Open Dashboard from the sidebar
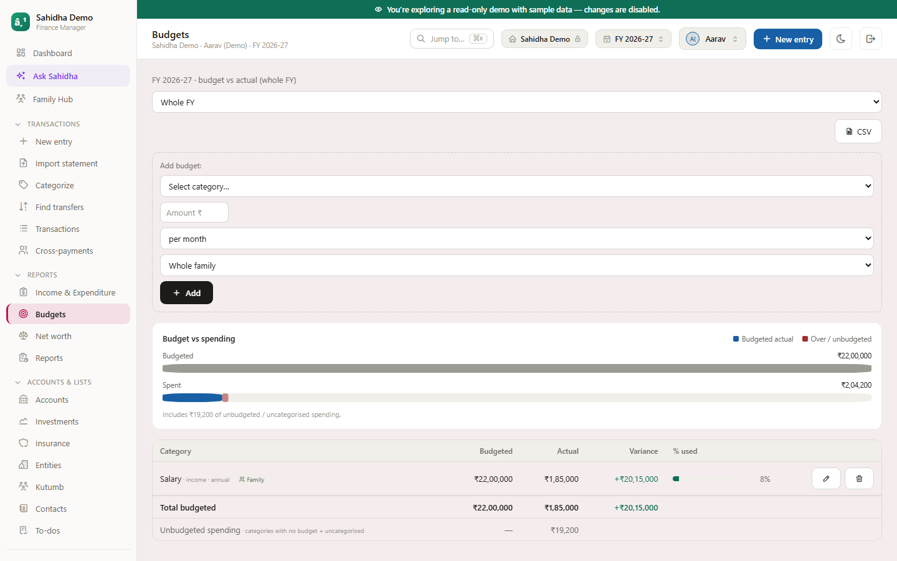This screenshot has height=561, width=897. pyautogui.click(x=69, y=53)
